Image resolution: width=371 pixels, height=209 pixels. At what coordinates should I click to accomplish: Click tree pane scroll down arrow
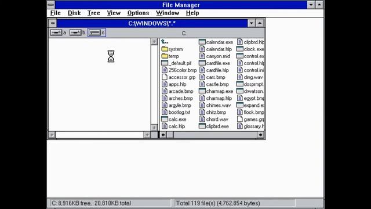[154, 128]
